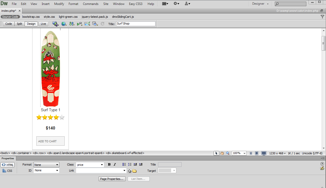
Task: Open the Layout workspace icon menu
Action: (165, 4)
